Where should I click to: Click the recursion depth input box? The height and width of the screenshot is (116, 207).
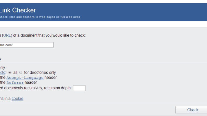pos(79,88)
